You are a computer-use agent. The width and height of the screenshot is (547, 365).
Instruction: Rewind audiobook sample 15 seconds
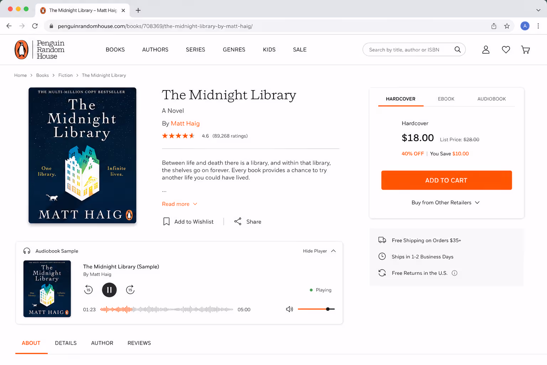(88, 290)
